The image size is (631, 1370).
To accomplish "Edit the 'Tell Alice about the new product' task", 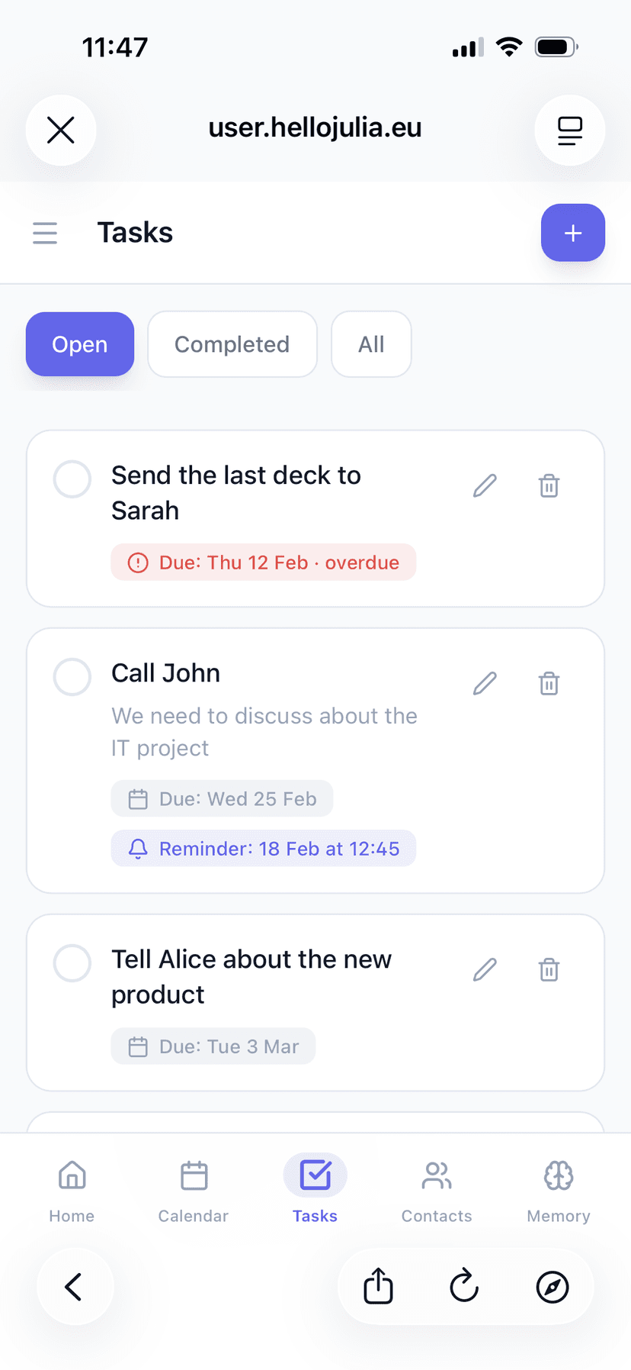I will point(485,969).
